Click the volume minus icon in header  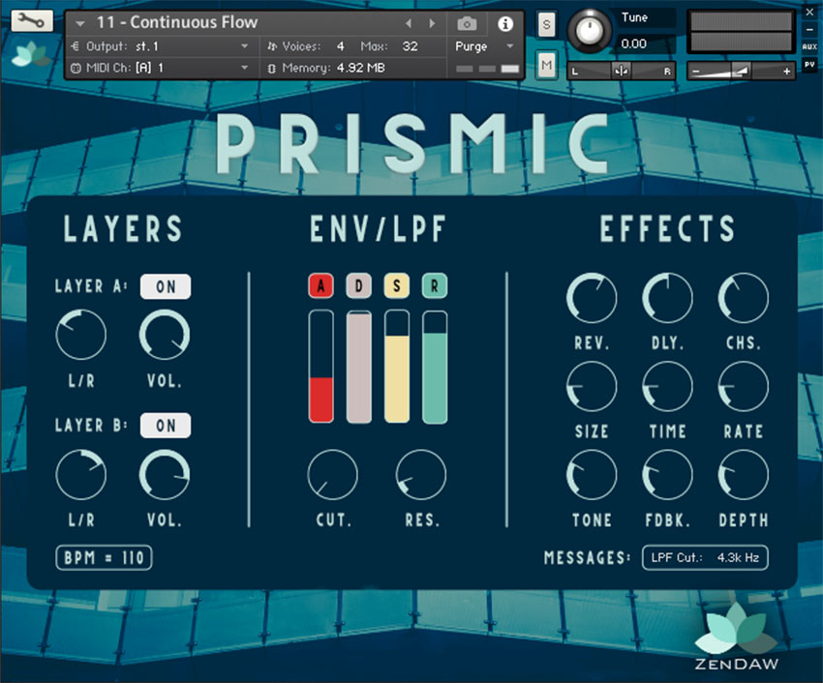[696, 72]
